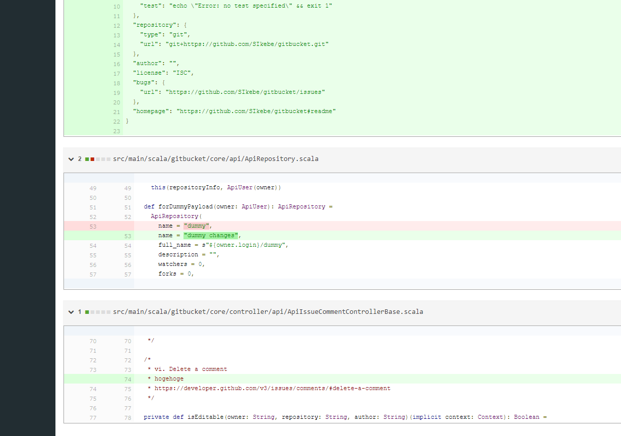Image resolution: width=621 pixels, height=436 pixels.
Task: Collapse the ApiIssueCommentControllerBase.scala file diff
Action: 71,312
